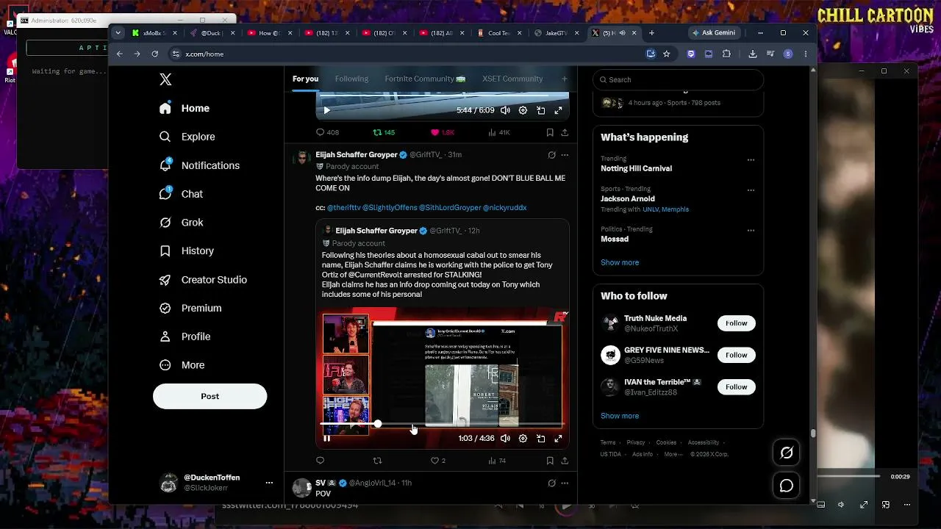Viewport: 941px width, 529px height.
Task: Follow GREY FIVE NINE NEWS
Action: tap(736, 355)
